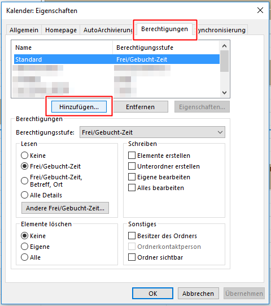Click the permissions list scroll up arrow
271x306 pixels.
coord(225,46)
